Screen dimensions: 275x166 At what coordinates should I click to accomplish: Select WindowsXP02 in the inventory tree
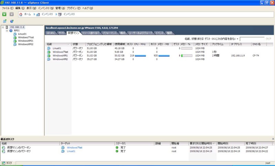[25, 44]
